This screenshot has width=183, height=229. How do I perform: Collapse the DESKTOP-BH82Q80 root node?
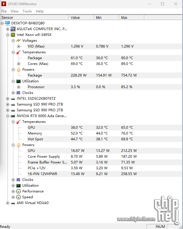coord(2,23)
